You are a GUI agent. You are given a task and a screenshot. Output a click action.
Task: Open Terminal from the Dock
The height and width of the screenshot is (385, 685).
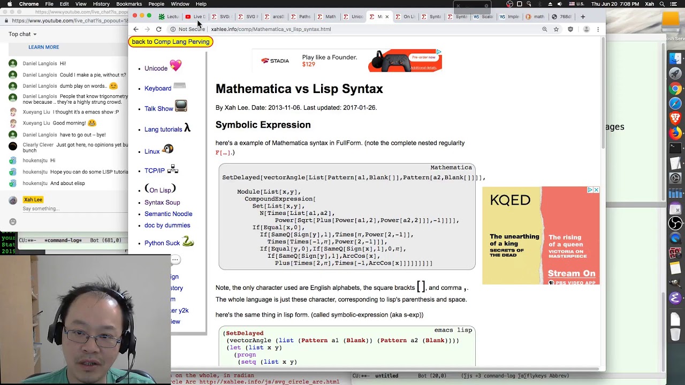675,148
